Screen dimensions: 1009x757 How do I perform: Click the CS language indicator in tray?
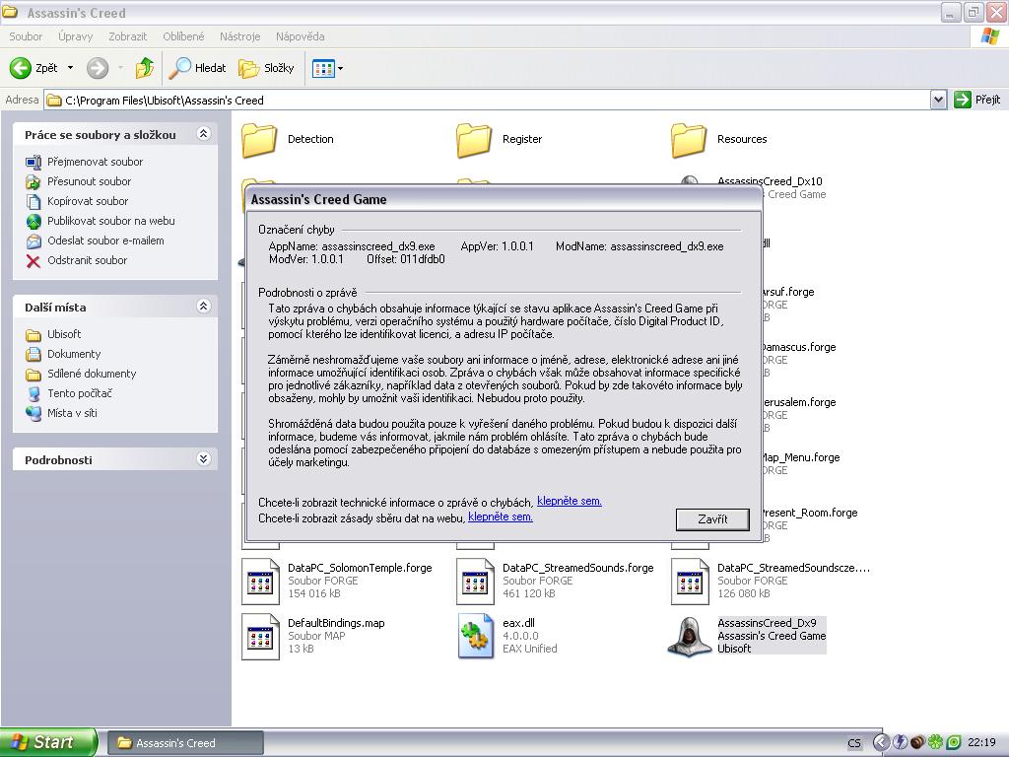pyautogui.click(x=854, y=743)
